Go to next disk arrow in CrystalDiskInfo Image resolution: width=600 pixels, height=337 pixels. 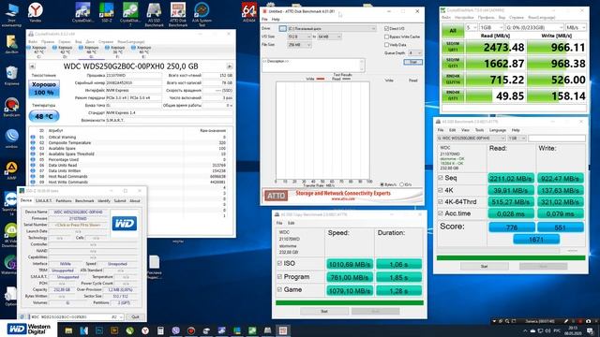pos(229,66)
